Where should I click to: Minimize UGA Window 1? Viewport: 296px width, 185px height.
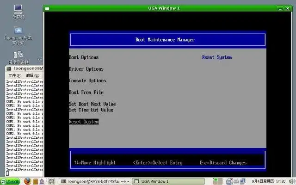[x=280, y=8]
